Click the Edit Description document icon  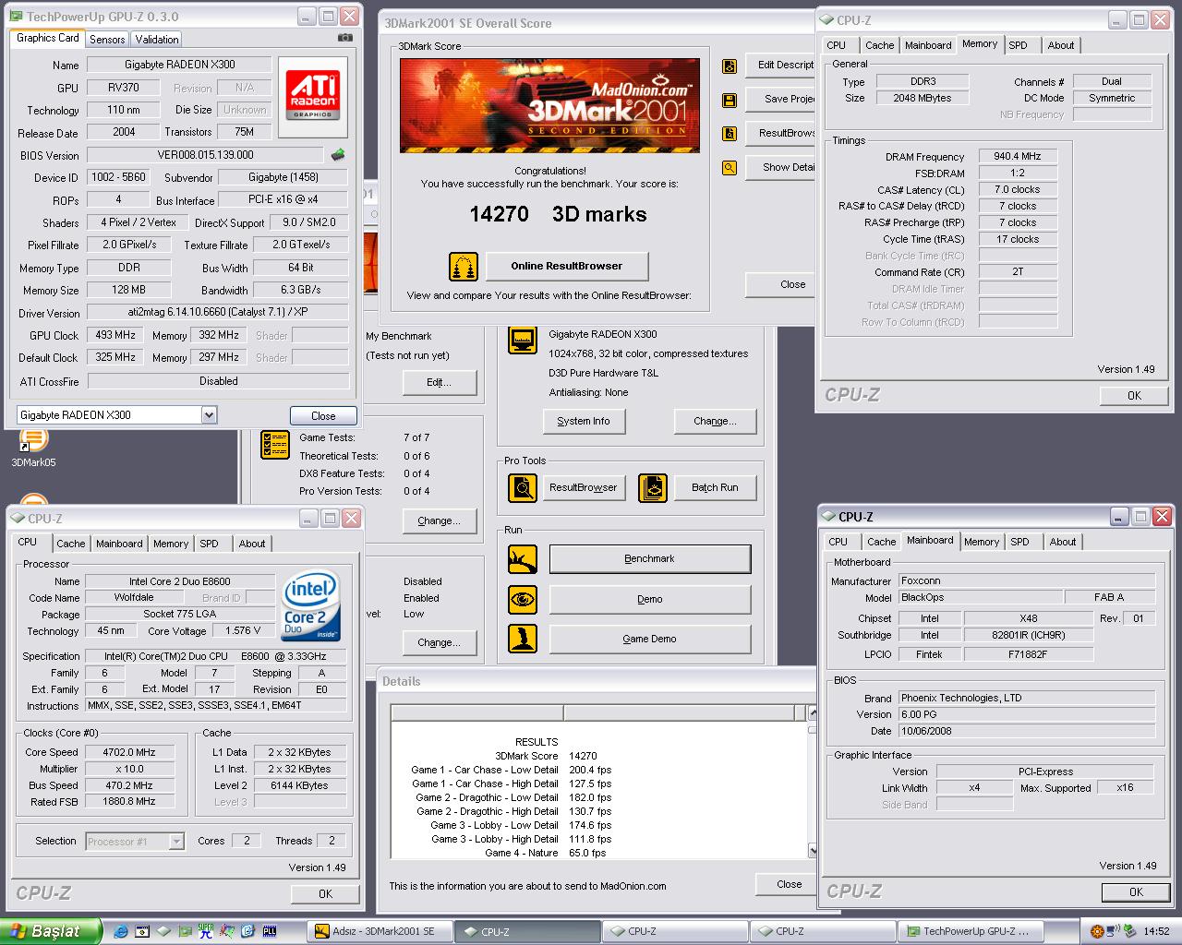pos(730,66)
